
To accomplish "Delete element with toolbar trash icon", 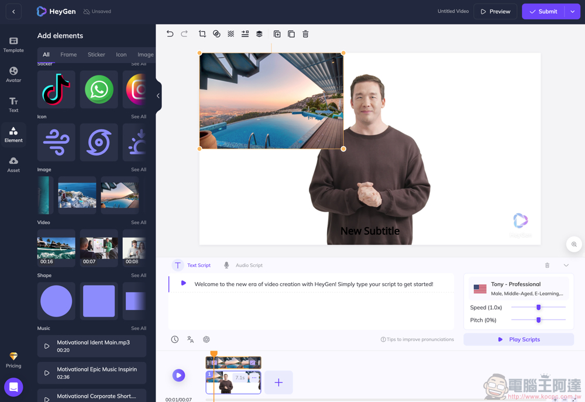I will (x=305, y=34).
